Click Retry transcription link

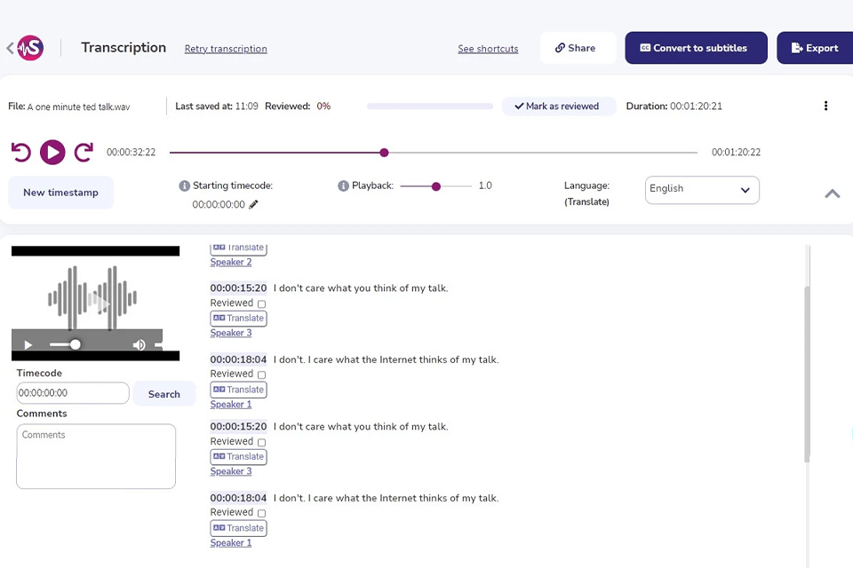[x=226, y=49]
